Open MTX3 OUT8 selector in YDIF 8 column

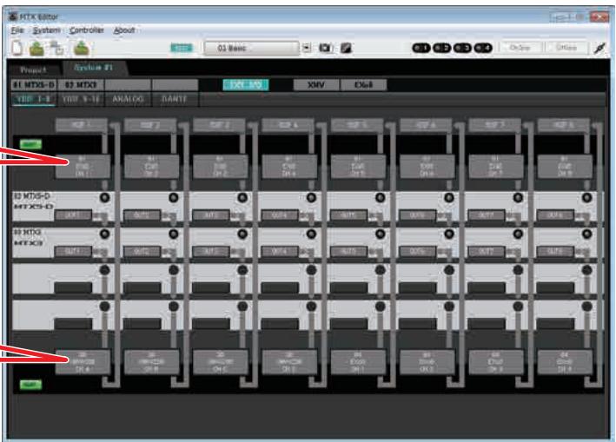[555, 251]
